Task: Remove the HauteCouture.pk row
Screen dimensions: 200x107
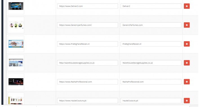Action: [186, 101]
